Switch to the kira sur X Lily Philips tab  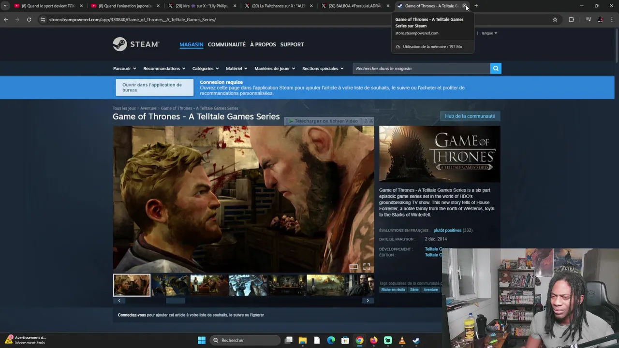202,6
